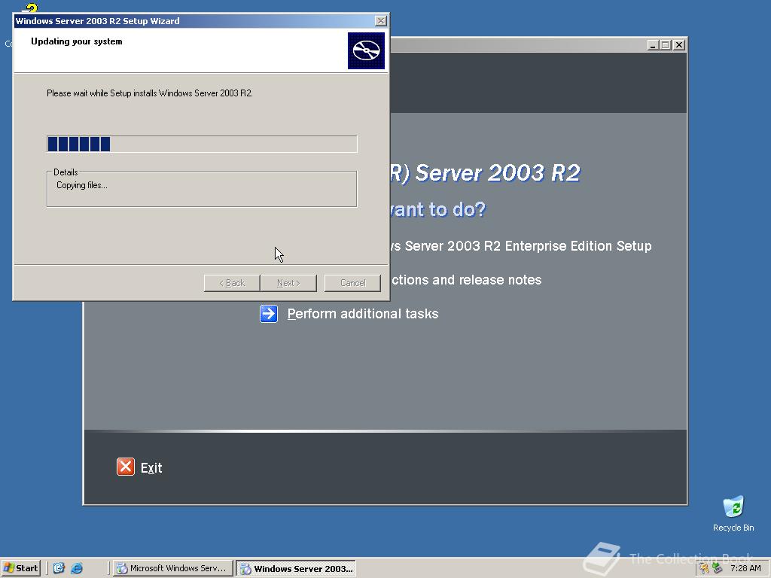The width and height of the screenshot is (771, 578).
Task: Click the disabled Back button
Action: [x=231, y=282]
